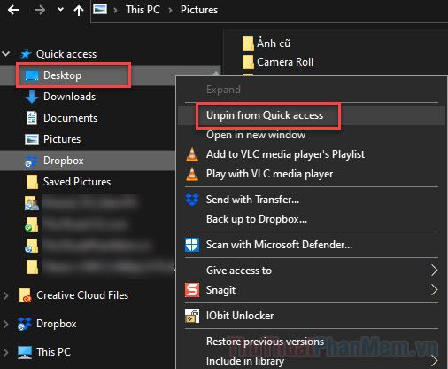Select Desktop in Quick access

click(62, 75)
